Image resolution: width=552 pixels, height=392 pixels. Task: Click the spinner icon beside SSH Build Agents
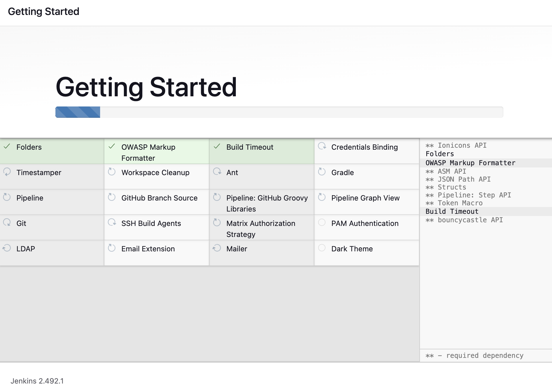[112, 222]
